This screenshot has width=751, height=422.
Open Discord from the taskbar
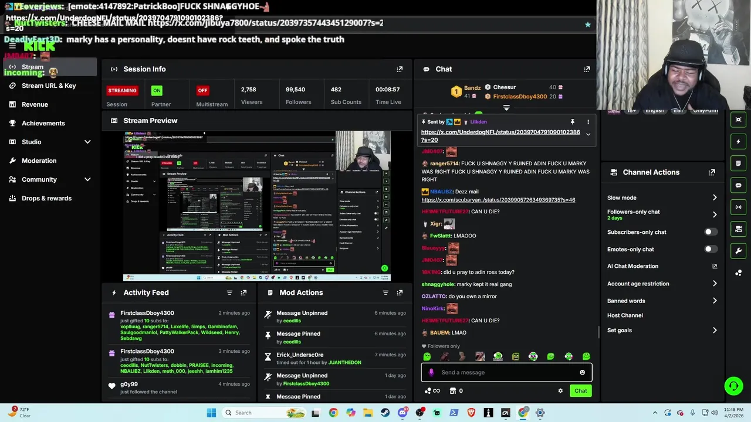(x=402, y=413)
